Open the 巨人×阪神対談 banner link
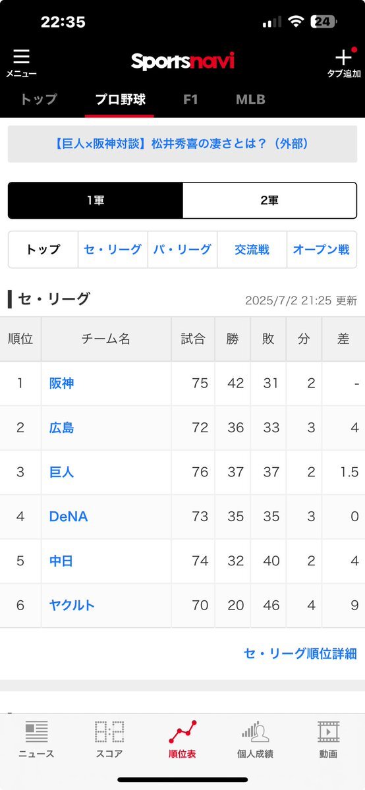Image resolution: width=365 pixels, height=790 pixels. [182, 144]
